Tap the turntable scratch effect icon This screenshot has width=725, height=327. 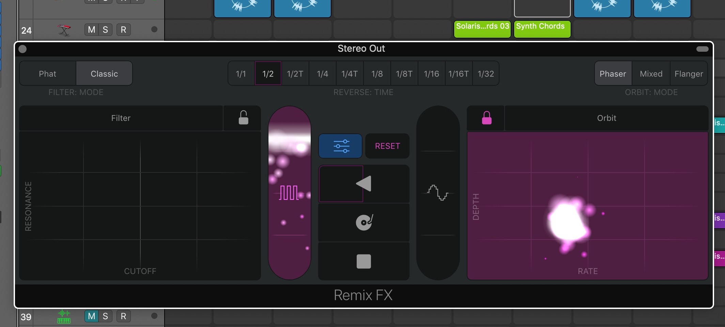click(x=363, y=223)
